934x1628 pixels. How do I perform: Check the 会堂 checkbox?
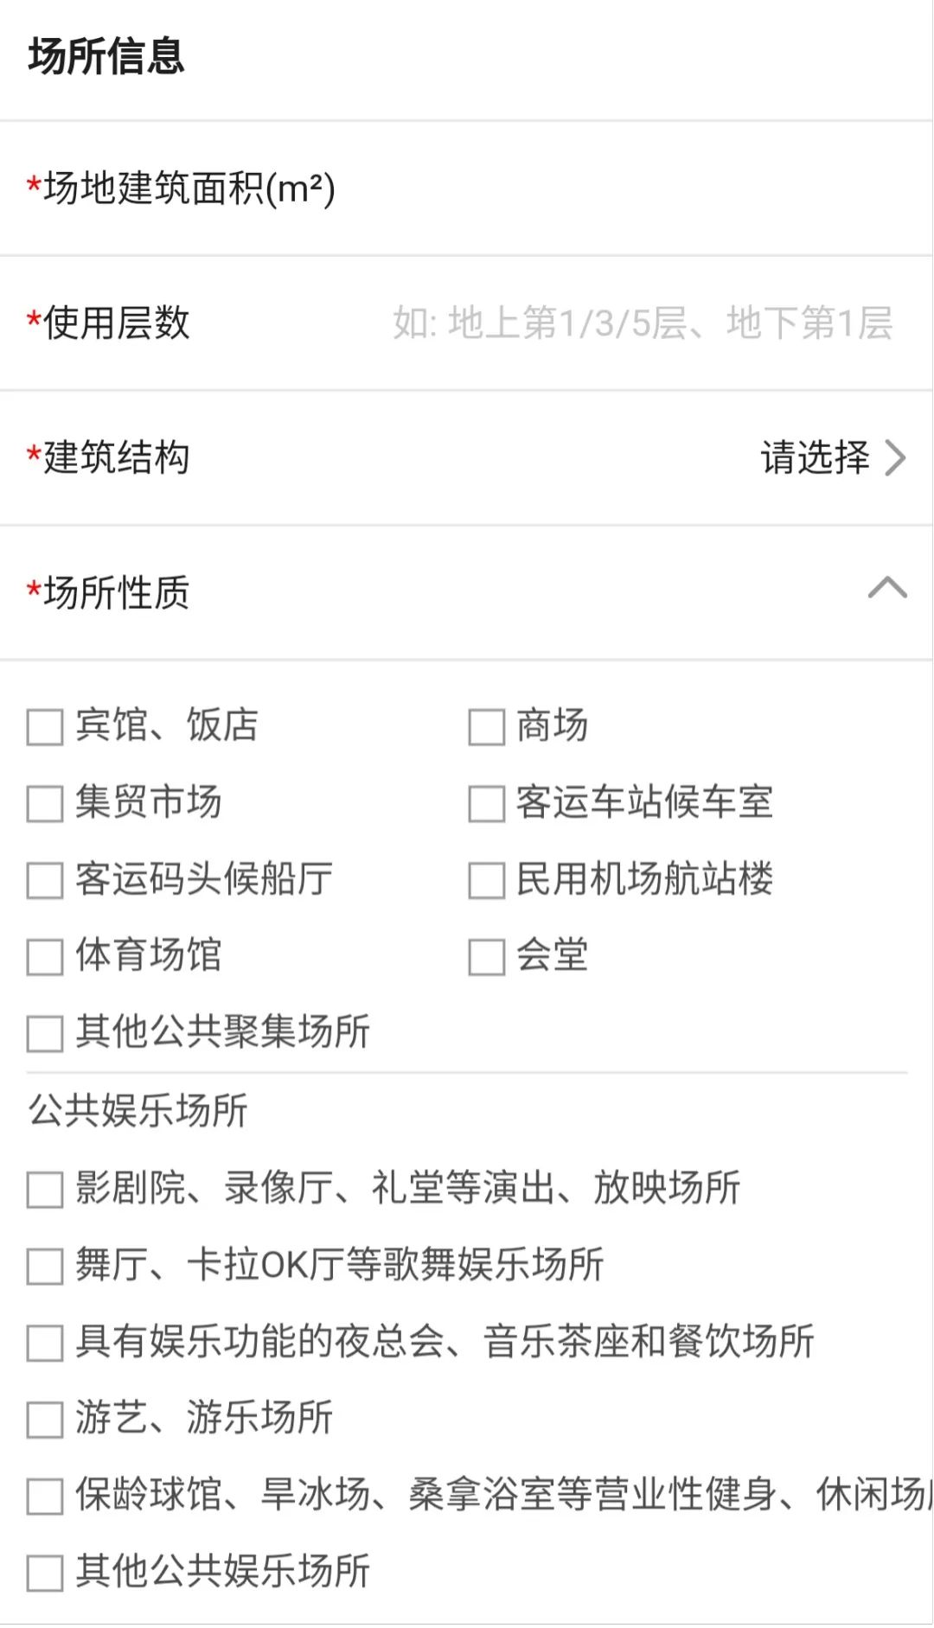click(x=486, y=957)
